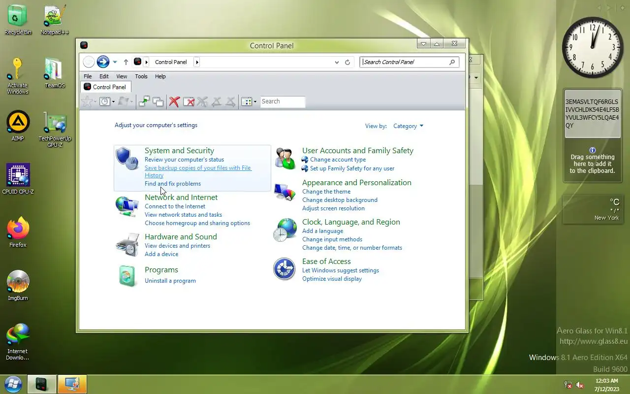This screenshot has height=394, width=630.
Task: Select the Activate Windows key icon
Action: (18, 76)
